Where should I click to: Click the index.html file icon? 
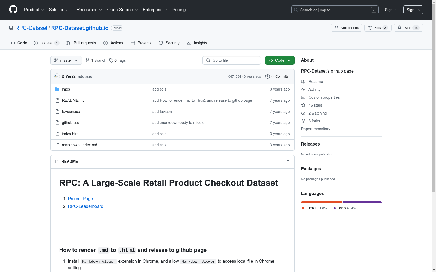57,134
